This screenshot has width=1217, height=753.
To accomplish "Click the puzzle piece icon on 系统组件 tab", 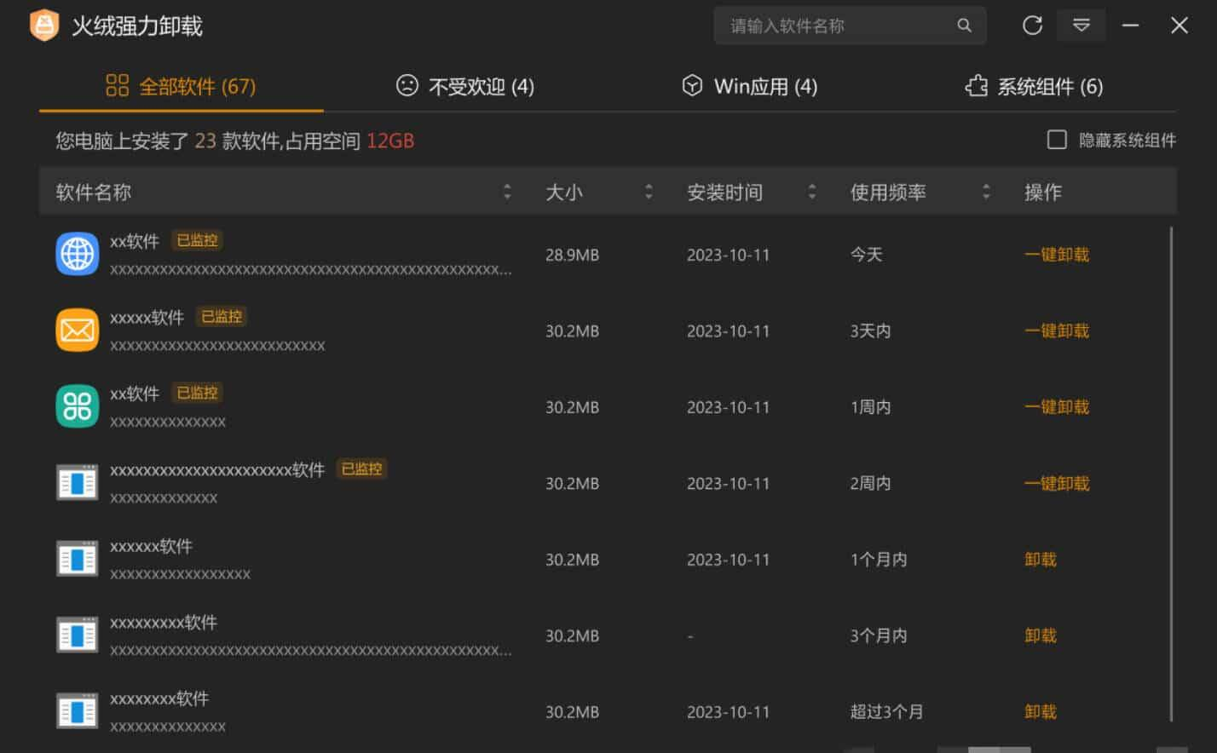I will (x=976, y=86).
